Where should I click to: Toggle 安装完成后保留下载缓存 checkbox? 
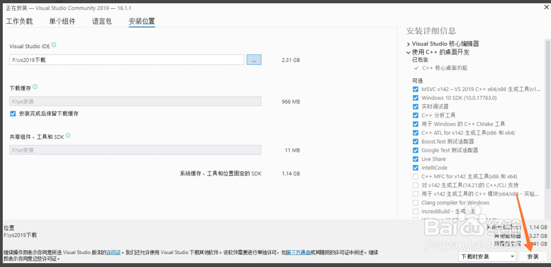pos(13,113)
